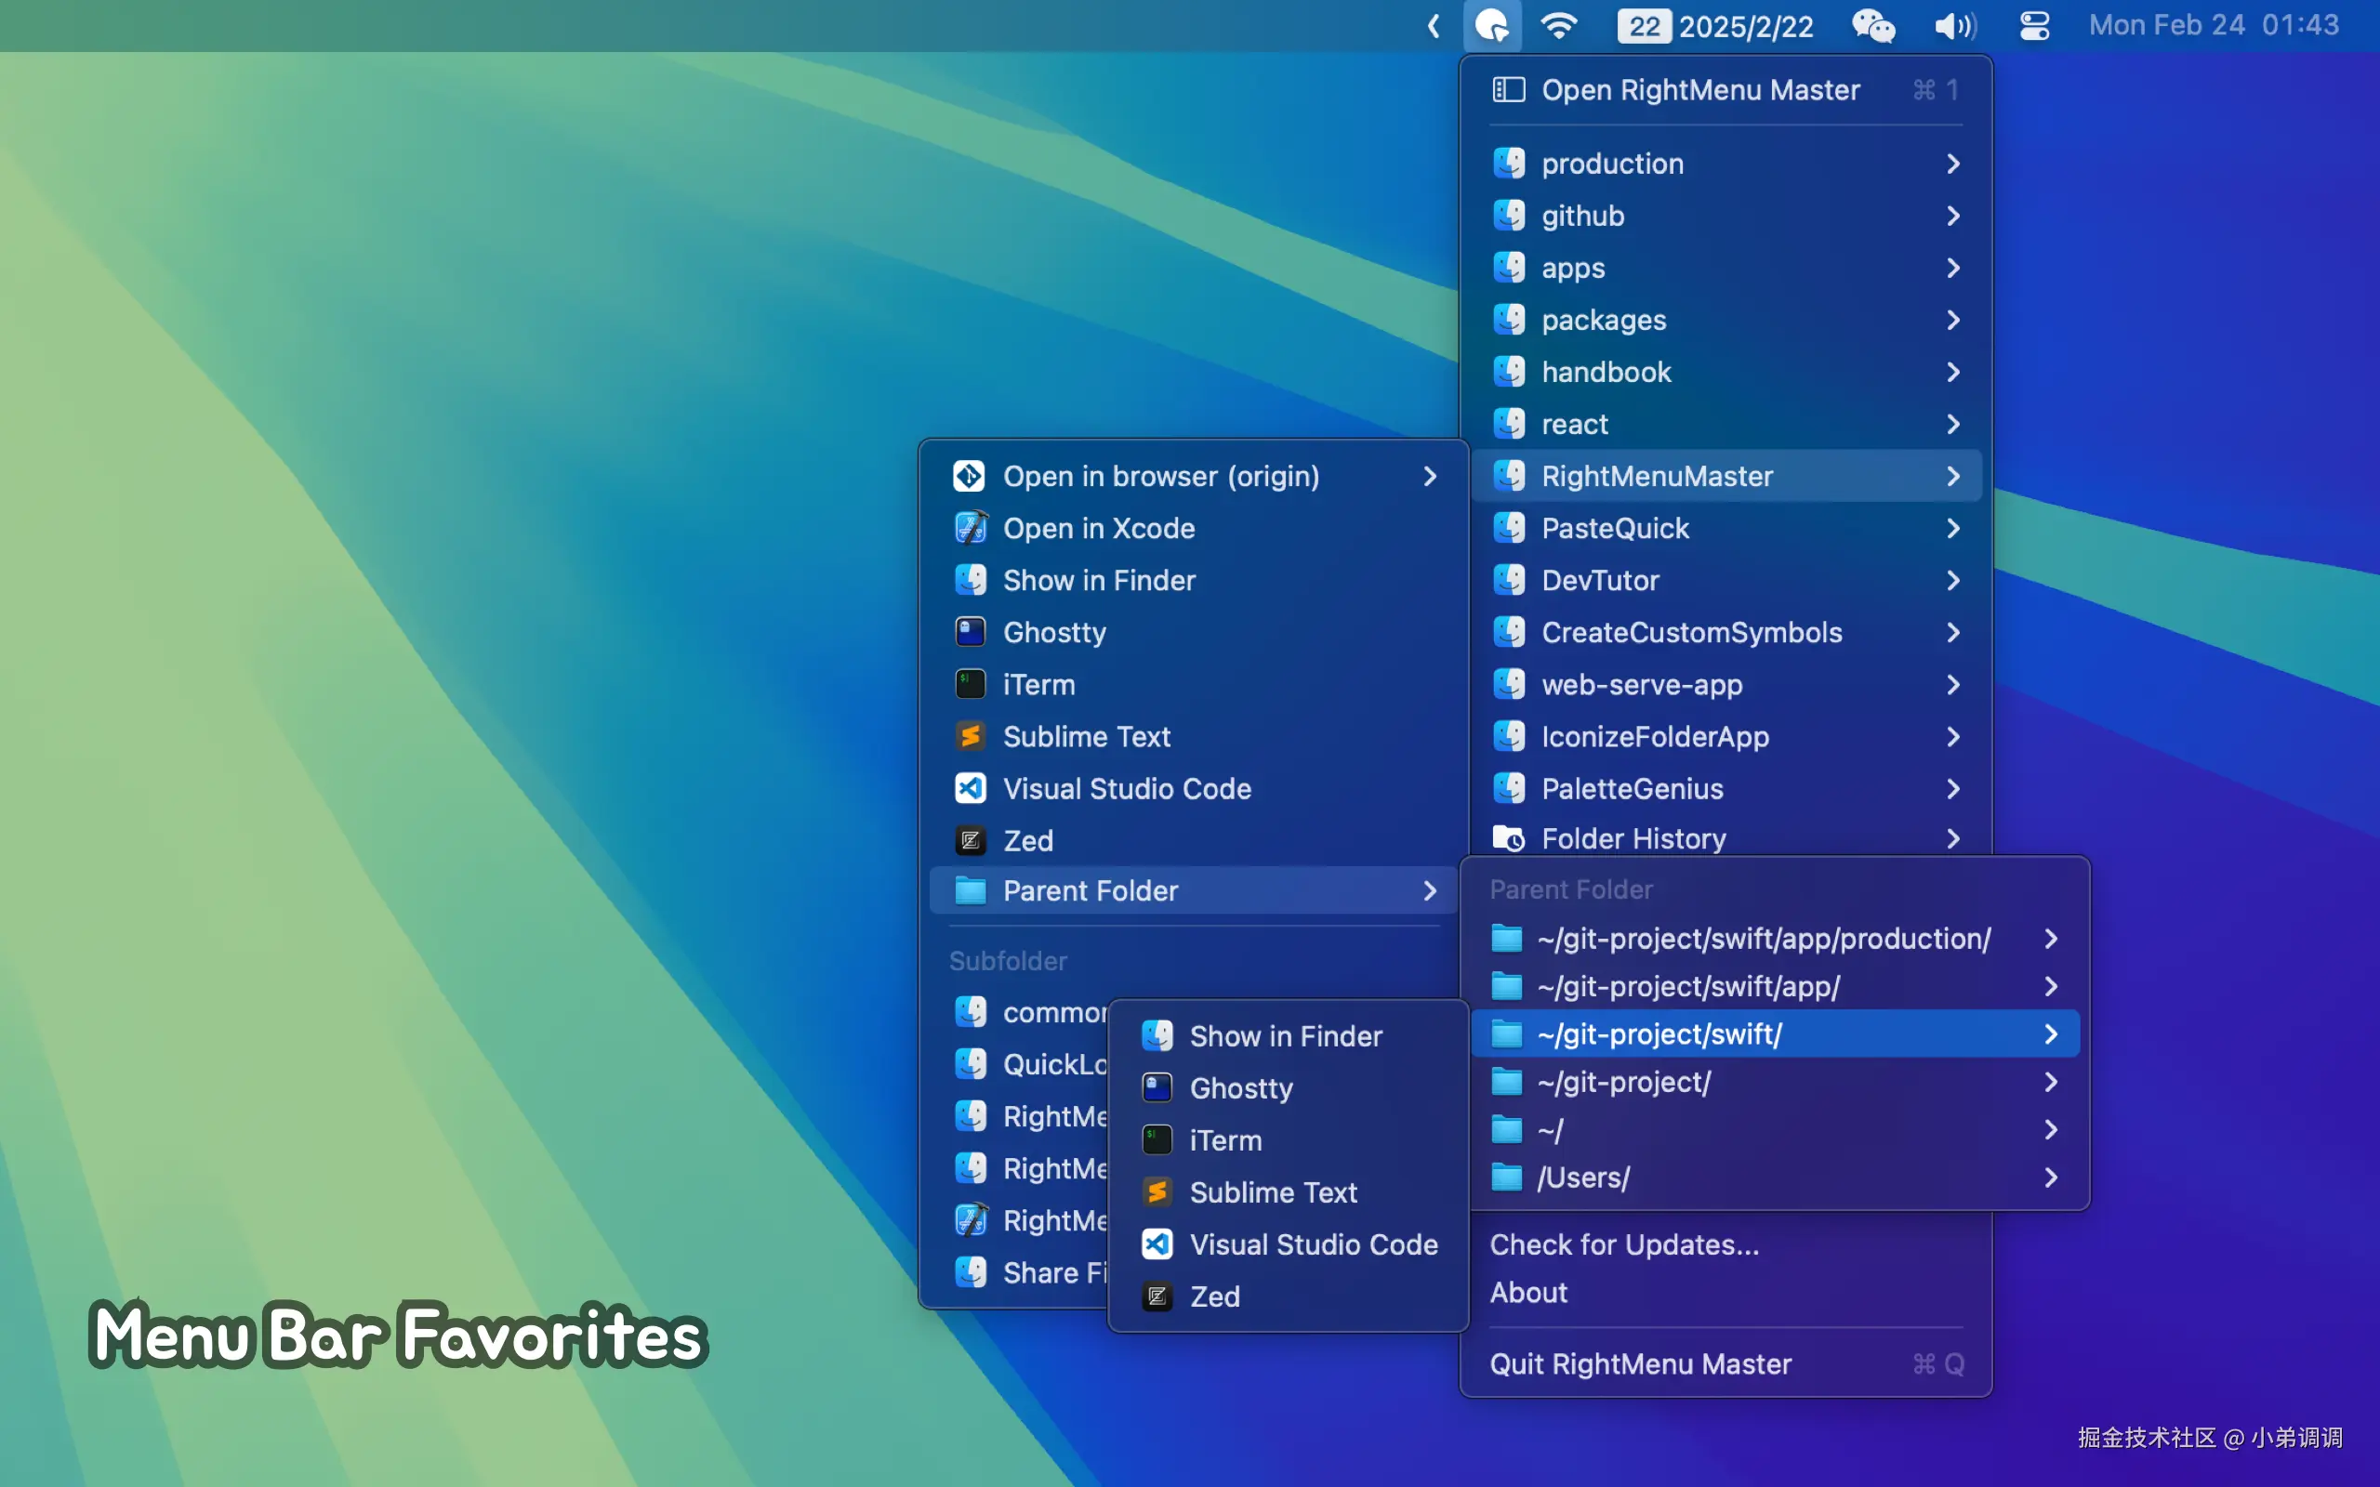Viewport: 2380px width, 1487px height.
Task: Open the WeChat menu bar icon
Action: tap(1872, 26)
